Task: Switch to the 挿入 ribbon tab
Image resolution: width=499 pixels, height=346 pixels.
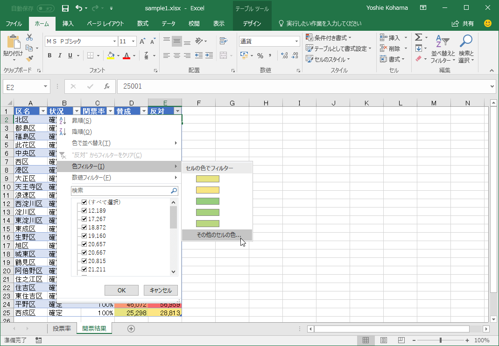Action: (x=68, y=23)
